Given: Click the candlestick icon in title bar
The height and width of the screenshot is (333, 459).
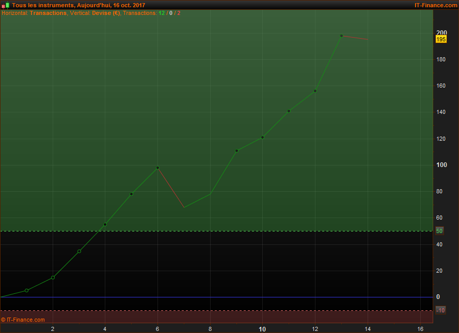Looking at the screenshot, I should point(5,5).
